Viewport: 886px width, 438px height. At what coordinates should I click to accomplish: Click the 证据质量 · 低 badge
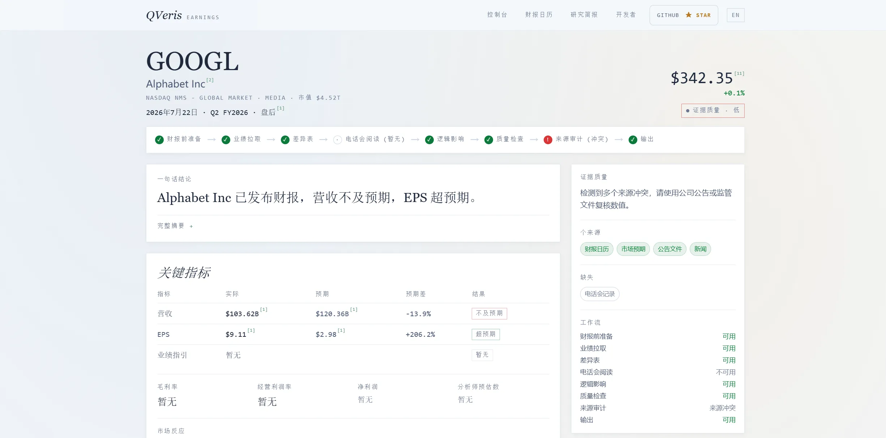(713, 111)
